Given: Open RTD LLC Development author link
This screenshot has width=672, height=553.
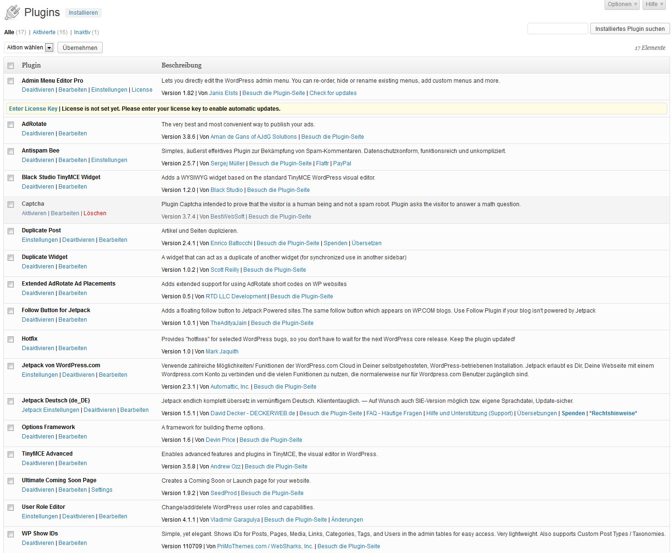Looking at the screenshot, I should click(236, 296).
